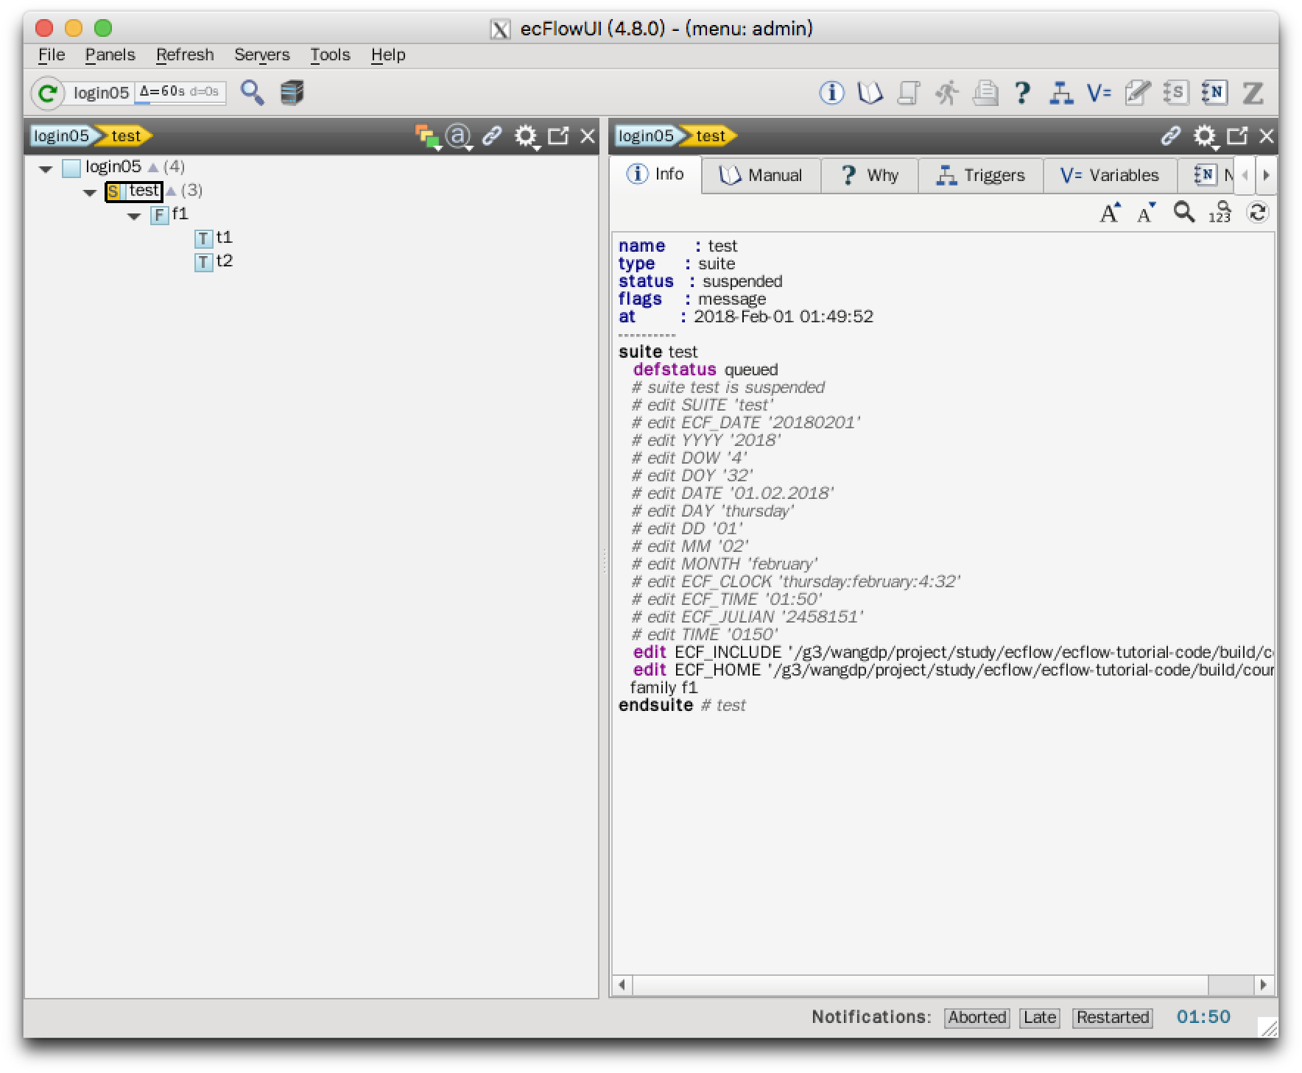Switch to the Variables tab
This screenshot has height=1073, width=1302.
tap(1110, 175)
